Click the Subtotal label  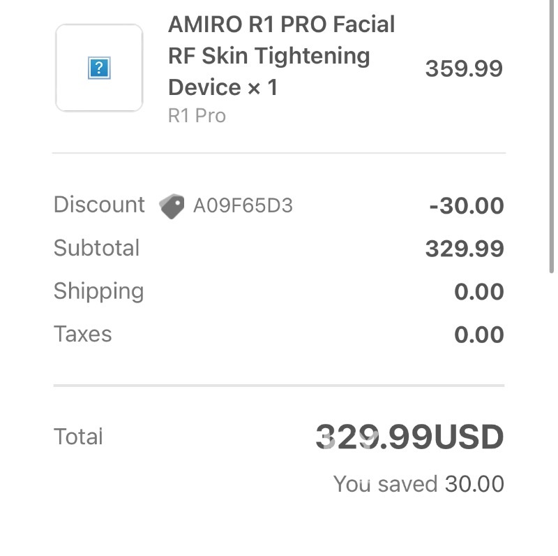click(x=96, y=248)
